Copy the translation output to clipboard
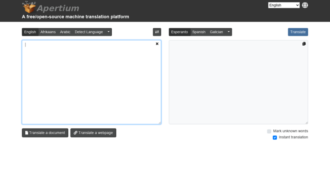The image size is (330, 179). click(x=304, y=44)
